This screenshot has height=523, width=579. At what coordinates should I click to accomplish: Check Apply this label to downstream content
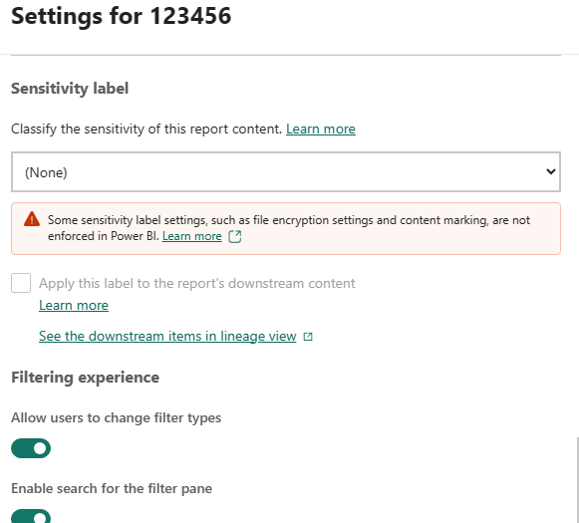[21, 283]
